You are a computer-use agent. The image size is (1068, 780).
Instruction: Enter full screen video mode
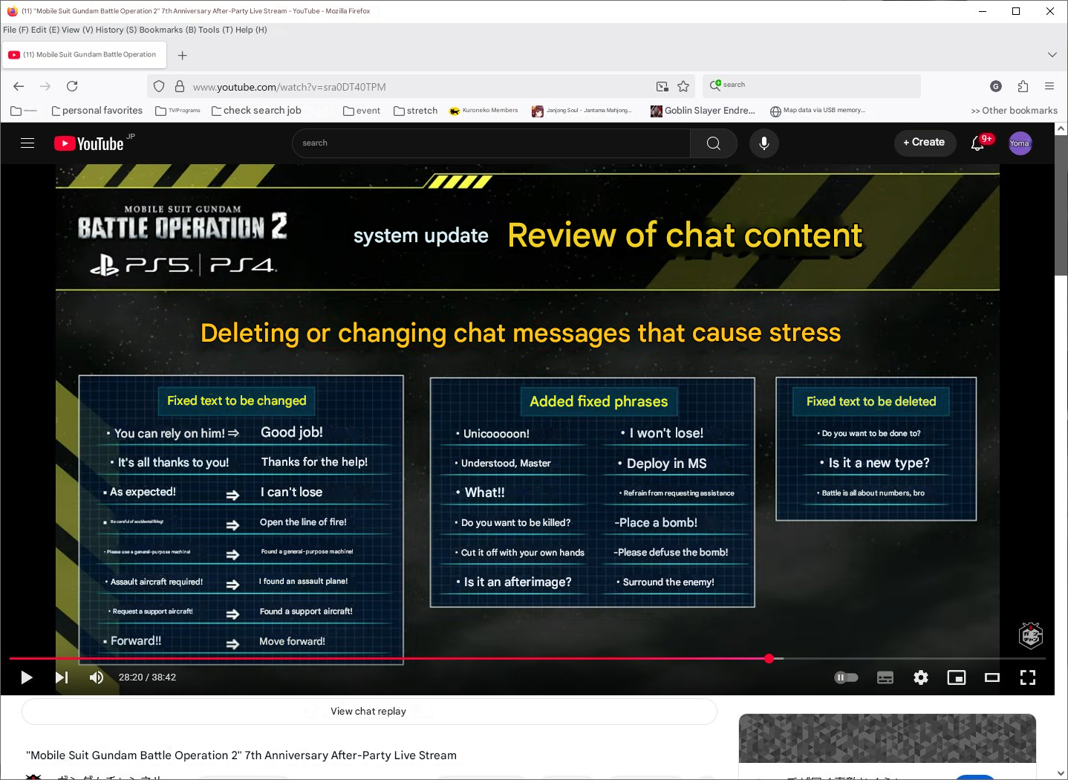pyautogui.click(x=1028, y=677)
